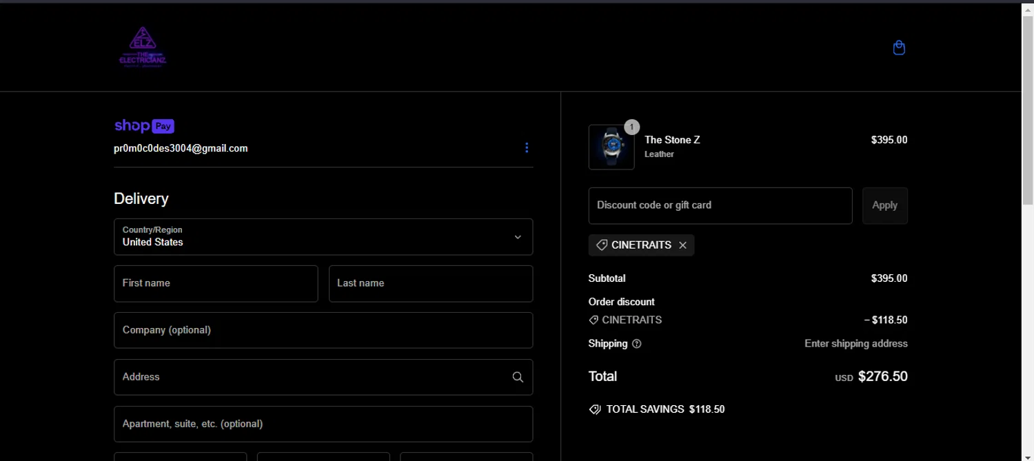Focus the Discount code or gift card field

[x=720, y=205]
